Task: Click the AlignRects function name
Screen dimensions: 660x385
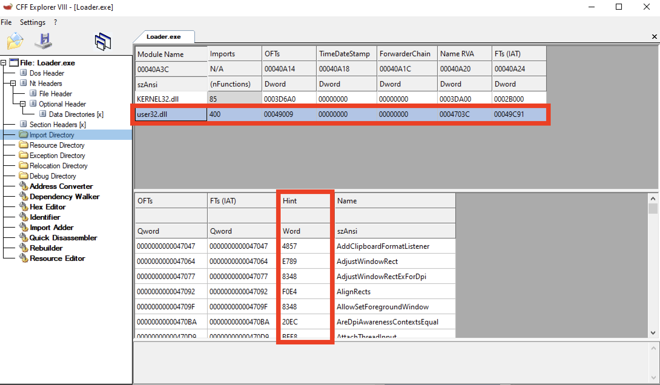Action: coord(354,291)
